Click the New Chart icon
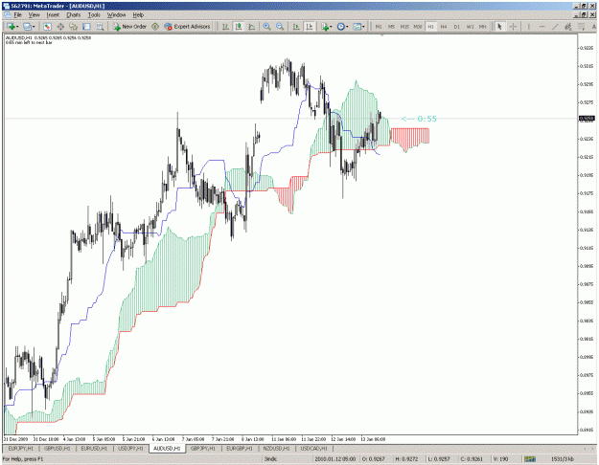This screenshot has width=599, height=465. 11,27
